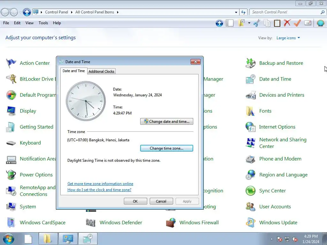Open Windows Defender
The width and height of the screenshot is (327, 245).
114,223
